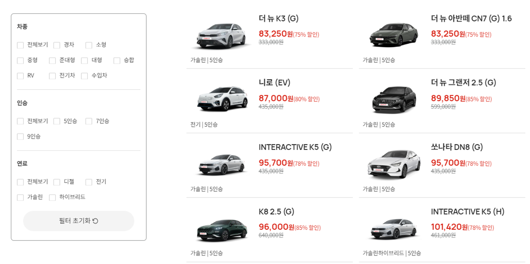Check the 승합 vehicle option
The height and width of the screenshot is (264, 530).
[x=117, y=60]
